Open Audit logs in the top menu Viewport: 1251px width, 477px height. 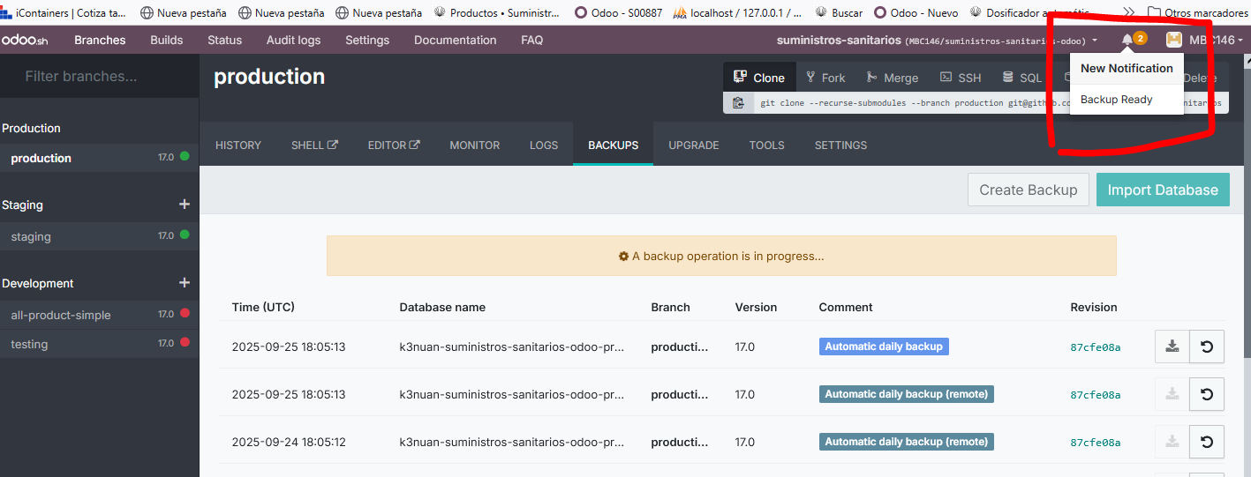pyautogui.click(x=293, y=41)
